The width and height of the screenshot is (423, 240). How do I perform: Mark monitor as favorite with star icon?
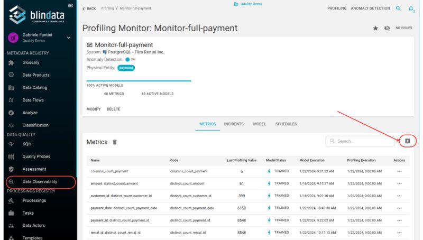tap(375, 28)
